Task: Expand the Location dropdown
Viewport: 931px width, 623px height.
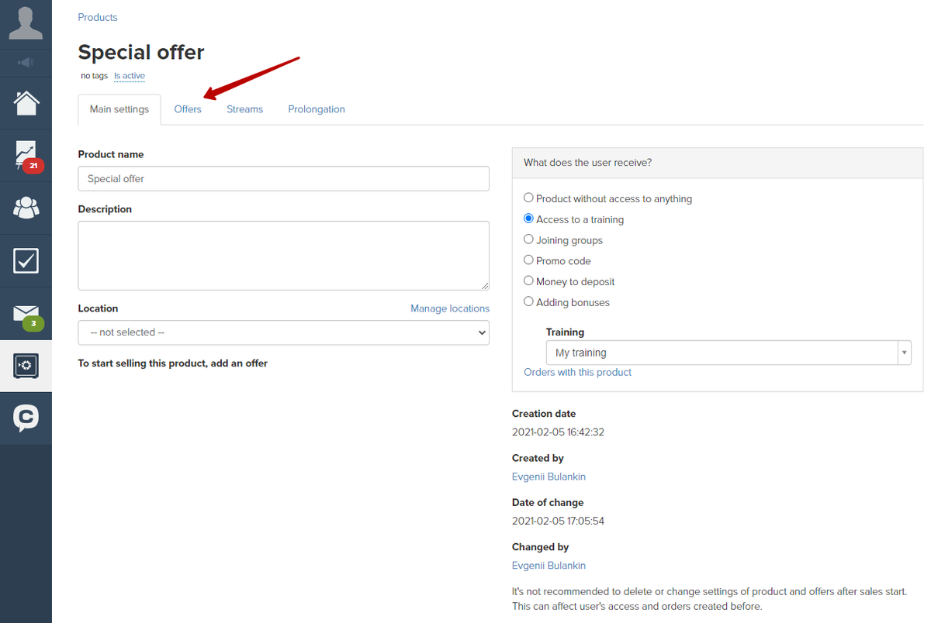Action: click(x=283, y=332)
